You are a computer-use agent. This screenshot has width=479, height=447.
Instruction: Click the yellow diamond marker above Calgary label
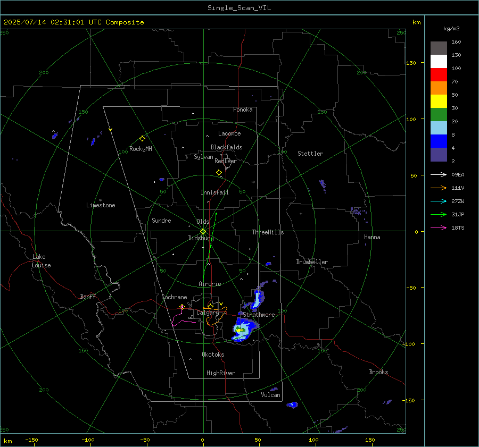(210, 306)
